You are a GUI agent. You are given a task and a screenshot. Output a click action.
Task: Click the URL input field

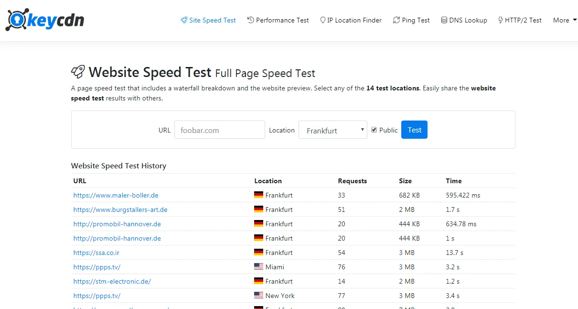pos(219,130)
